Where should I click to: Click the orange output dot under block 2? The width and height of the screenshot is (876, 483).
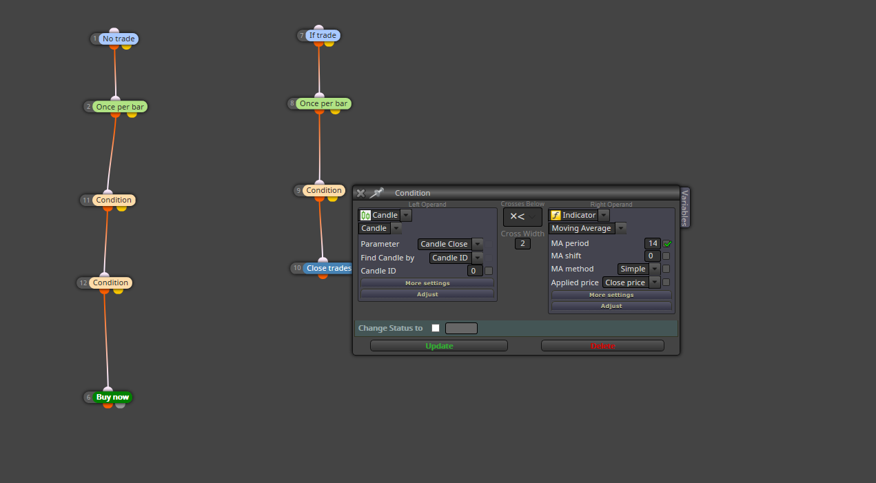point(115,114)
